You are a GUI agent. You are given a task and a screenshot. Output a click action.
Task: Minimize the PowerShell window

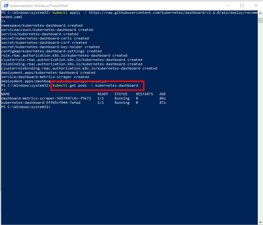[228, 6]
